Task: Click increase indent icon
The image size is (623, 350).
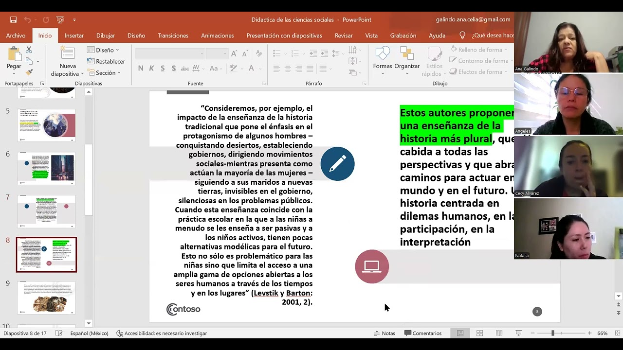Action: [x=325, y=53]
